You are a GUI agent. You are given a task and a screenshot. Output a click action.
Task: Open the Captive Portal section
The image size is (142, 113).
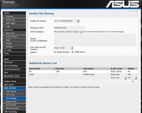coord(14,81)
